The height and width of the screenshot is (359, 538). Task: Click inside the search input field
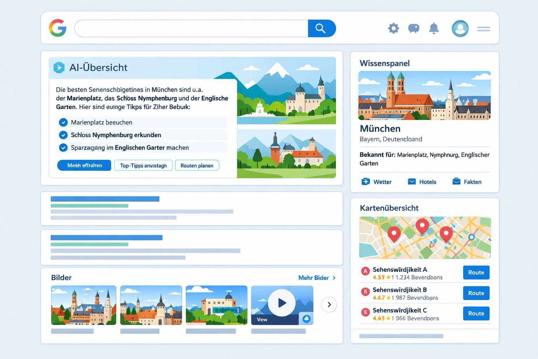coord(191,28)
